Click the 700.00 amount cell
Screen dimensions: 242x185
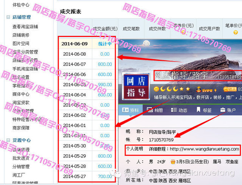[x=105, y=176]
